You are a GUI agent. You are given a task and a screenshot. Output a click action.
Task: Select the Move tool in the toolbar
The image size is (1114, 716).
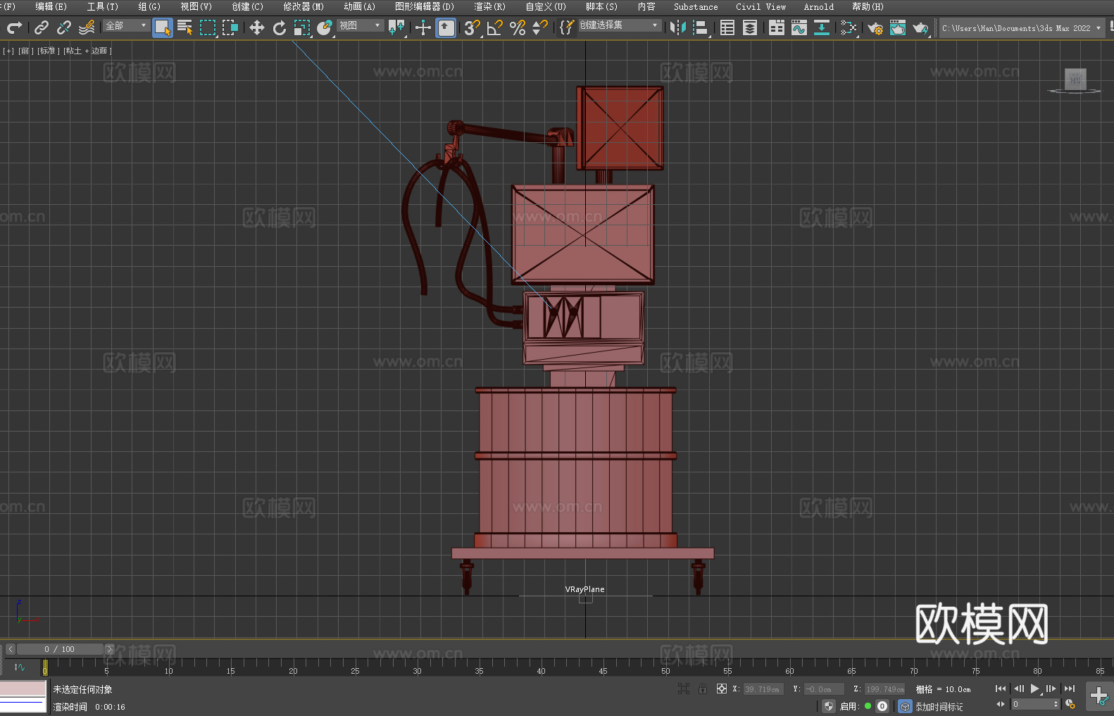point(257,27)
